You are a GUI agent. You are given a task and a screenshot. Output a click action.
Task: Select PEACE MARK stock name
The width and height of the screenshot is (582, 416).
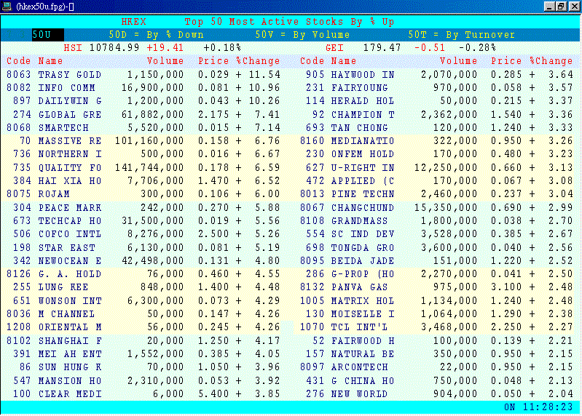click(70, 208)
